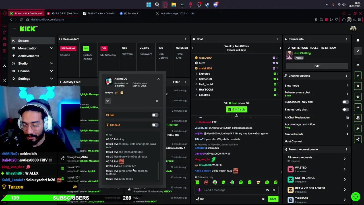The image size is (364, 205).
Task: Toggle the Timeout switch for Alex0600
Action: click(x=155, y=125)
